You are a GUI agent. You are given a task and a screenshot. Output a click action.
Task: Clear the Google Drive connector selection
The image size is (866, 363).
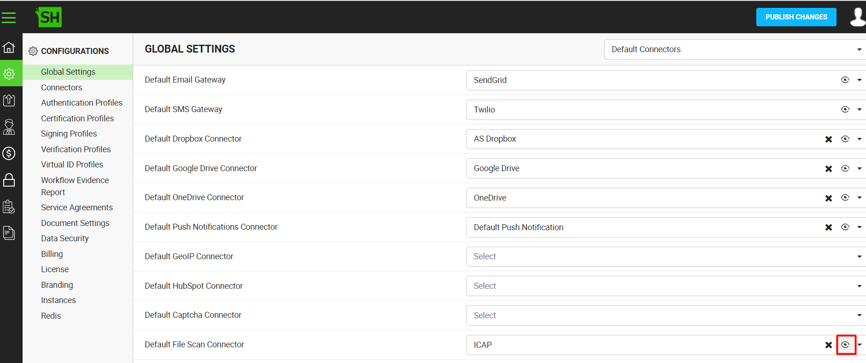click(x=828, y=169)
